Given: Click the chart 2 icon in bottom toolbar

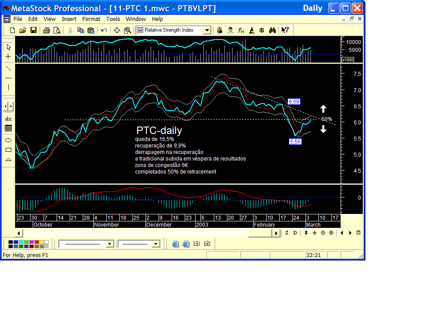Looking at the screenshot, I should [x=207, y=244].
